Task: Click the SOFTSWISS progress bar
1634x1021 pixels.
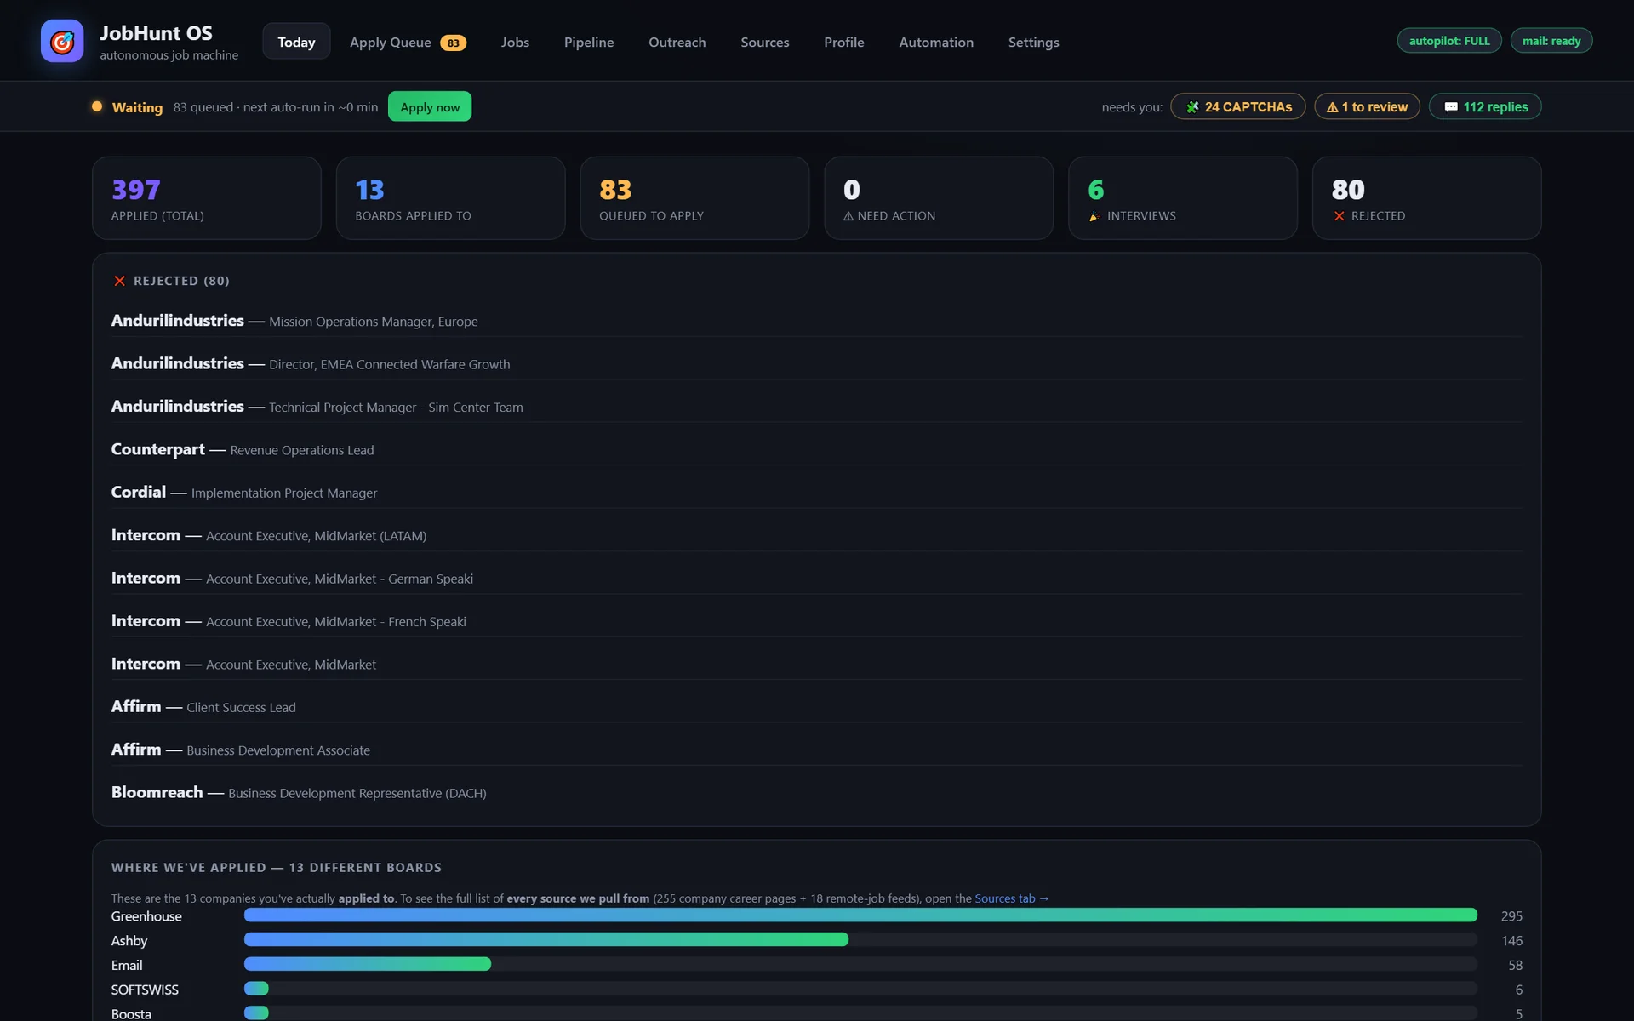Action: (x=860, y=990)
